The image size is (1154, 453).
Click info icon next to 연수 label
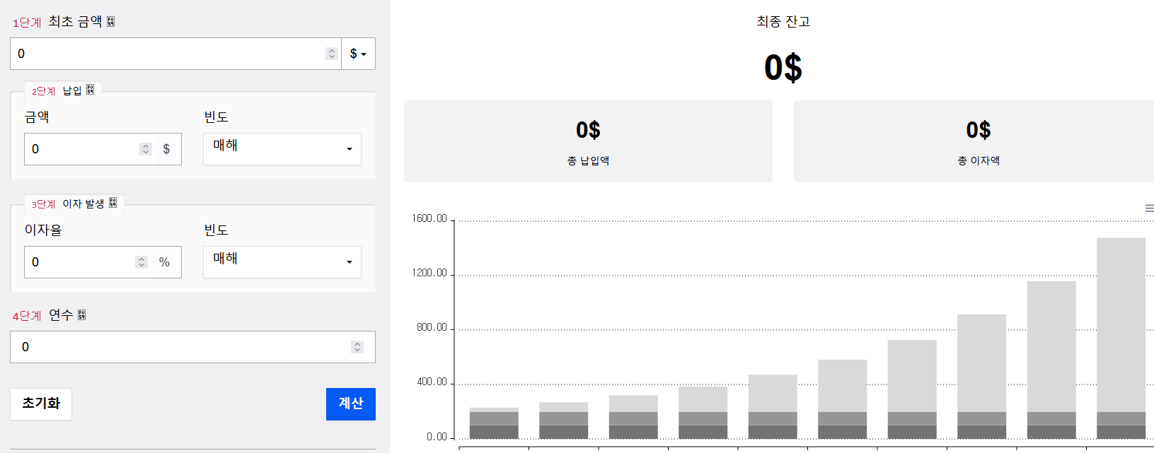pos(82,314)
